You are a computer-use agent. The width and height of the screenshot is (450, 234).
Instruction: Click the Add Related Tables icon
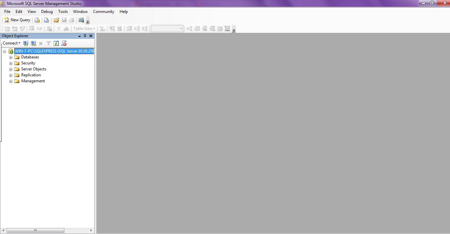tap(23, 29)
